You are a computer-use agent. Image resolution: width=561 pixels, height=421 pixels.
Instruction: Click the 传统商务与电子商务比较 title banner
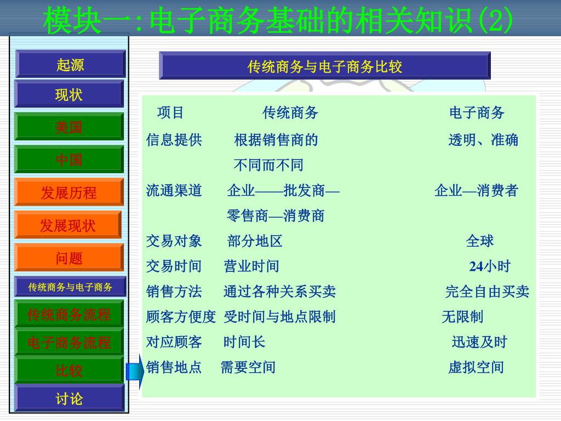tap(325, 66)
